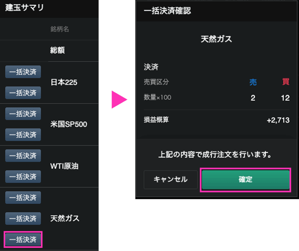Viewport: 299px width, 251px height.
Task: Confirm the order with green 確定 button
Action: tap(245, 180)
